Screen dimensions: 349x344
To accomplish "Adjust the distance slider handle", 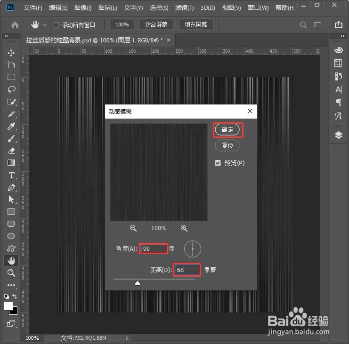I will (138, 283).
